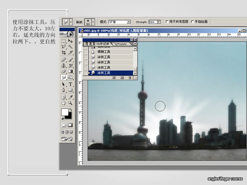Select last highlighted 涂抹工具 history state

(111, 73)
